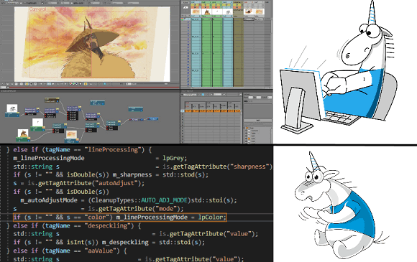Click the FPS slider handle in viewer toolbar

(x=166, y=84)
